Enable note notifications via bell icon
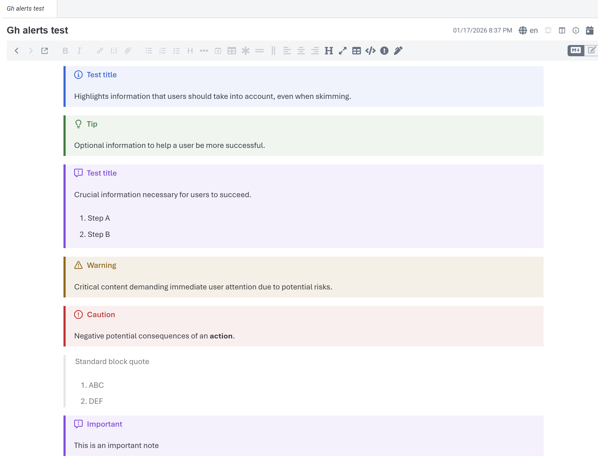The height and width of the screenshot is (460, 598). point(548,30)
